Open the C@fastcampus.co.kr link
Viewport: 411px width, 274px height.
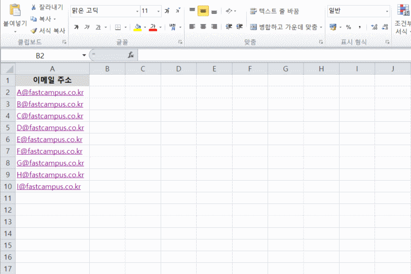tap(50, 116)
